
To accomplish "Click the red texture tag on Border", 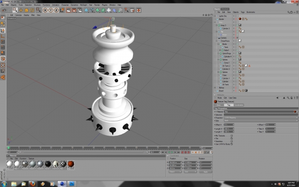I will pyautogui.click(x=240, y=19).
